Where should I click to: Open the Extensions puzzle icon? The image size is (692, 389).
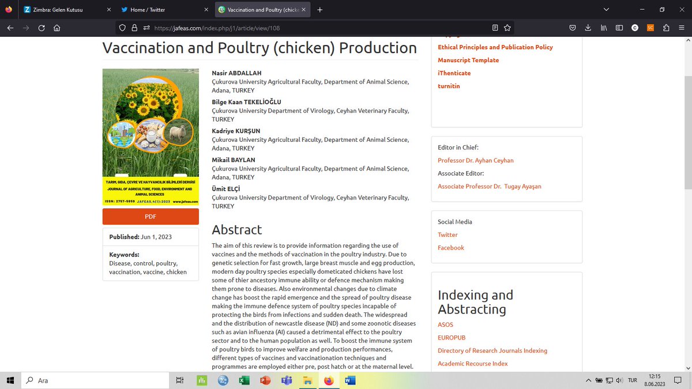click(666, 28)
